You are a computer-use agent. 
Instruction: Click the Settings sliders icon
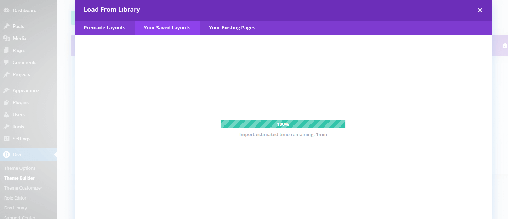coord(6,139)
